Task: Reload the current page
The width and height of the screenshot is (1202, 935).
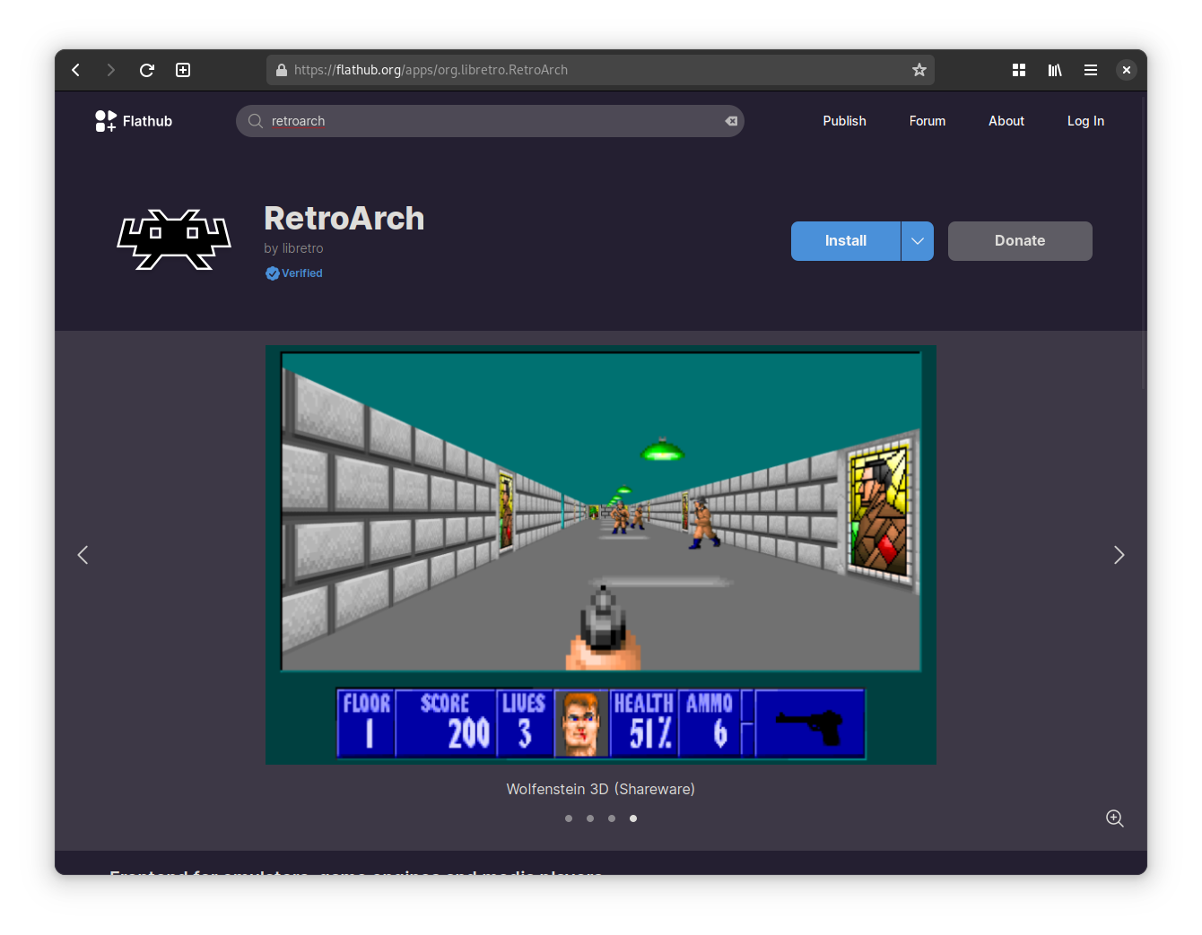Action: pyautogui.click(x=147, y=70)
